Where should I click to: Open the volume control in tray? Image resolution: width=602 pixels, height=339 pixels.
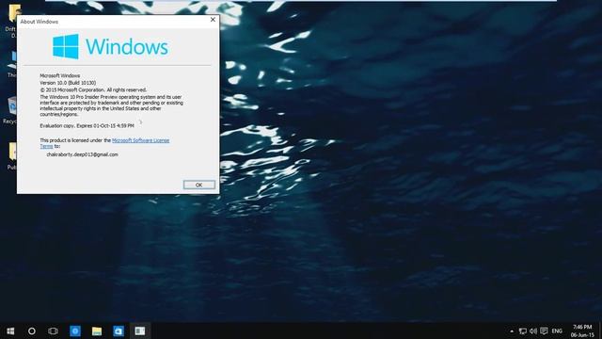(x=533, y=331)
